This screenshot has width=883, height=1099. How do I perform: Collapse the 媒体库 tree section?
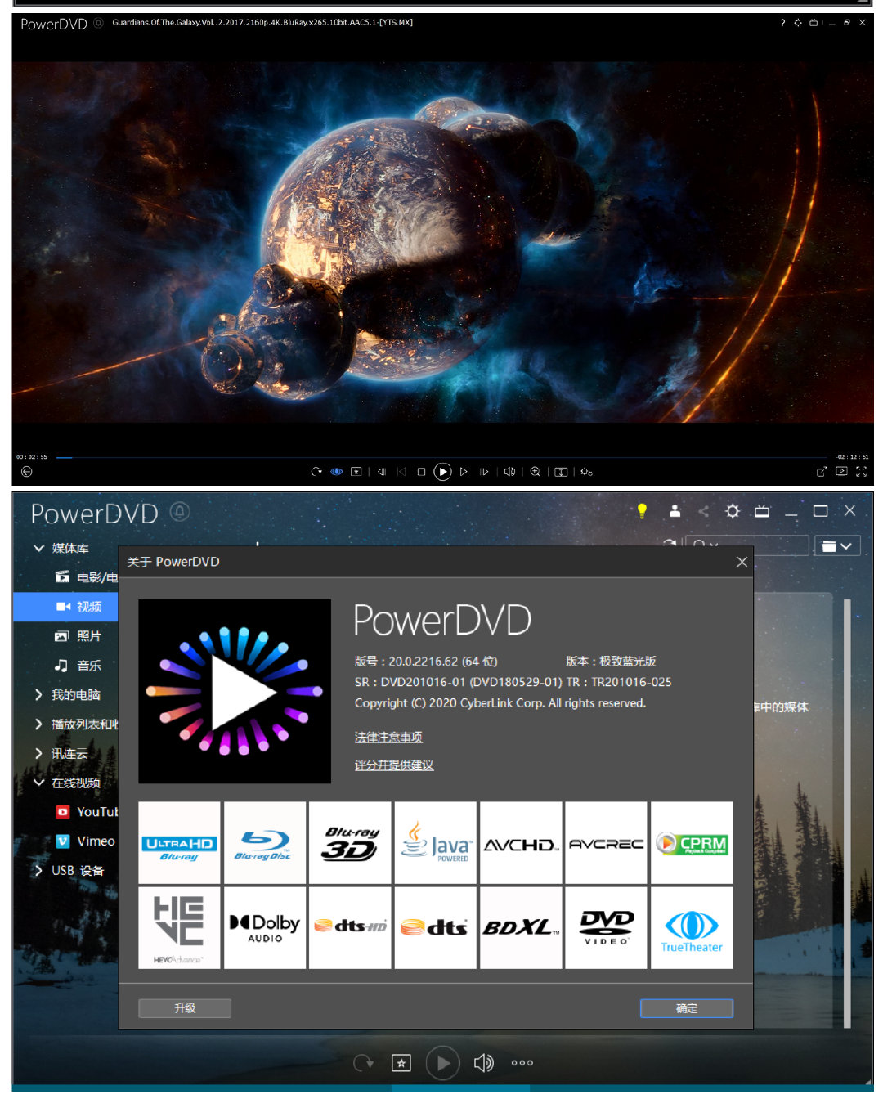tap(38, 548)
